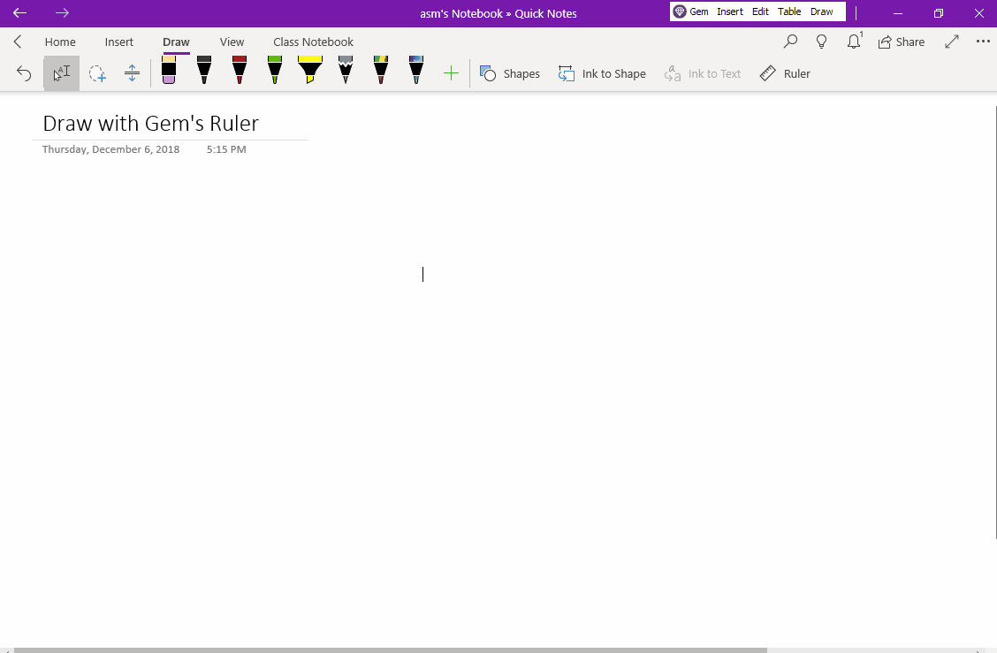Select the Draw tab
997x653 pixels.
176,42
